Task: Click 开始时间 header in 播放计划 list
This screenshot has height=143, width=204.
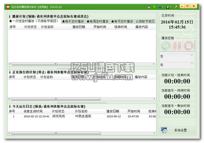Action: pyautogui.click(x=100, y=27)
